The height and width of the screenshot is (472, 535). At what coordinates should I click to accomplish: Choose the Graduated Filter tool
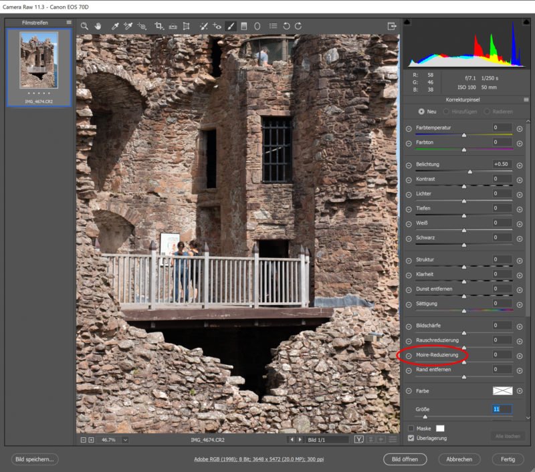[x=244, y=26]
